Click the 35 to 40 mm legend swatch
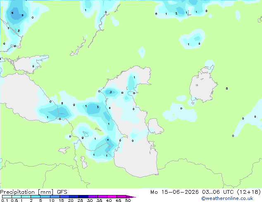Screen dimensions: 262x202 pyautogui.click(x=102, y=197)
